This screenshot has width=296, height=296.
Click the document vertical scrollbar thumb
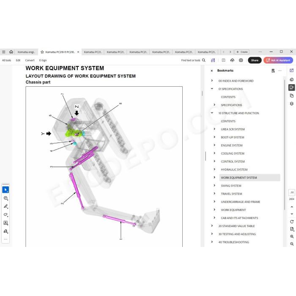[202, 93]
